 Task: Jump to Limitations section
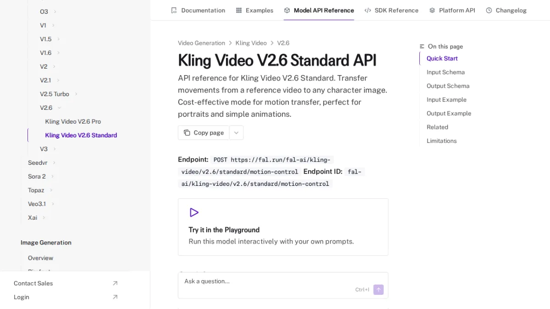(441, 141)
